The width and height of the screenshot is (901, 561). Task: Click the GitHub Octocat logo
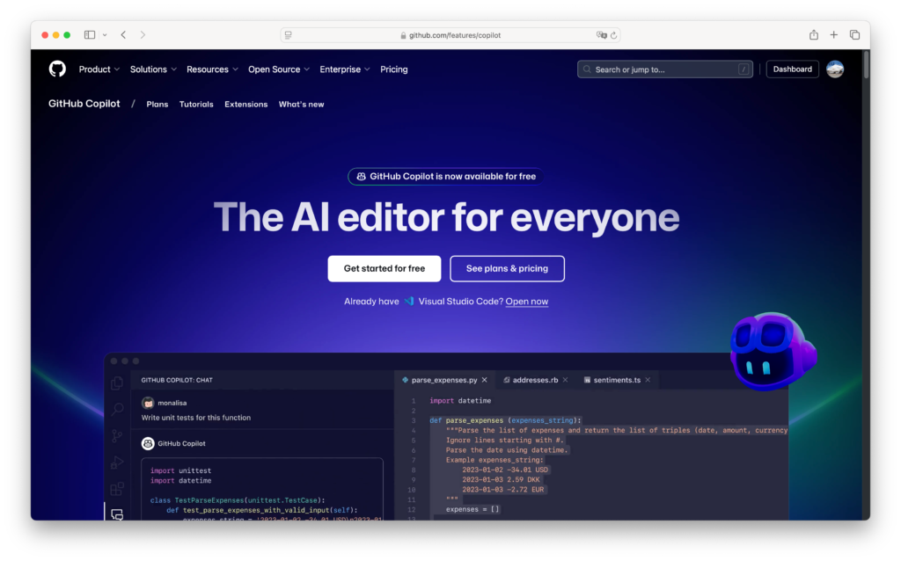(57, 69)
